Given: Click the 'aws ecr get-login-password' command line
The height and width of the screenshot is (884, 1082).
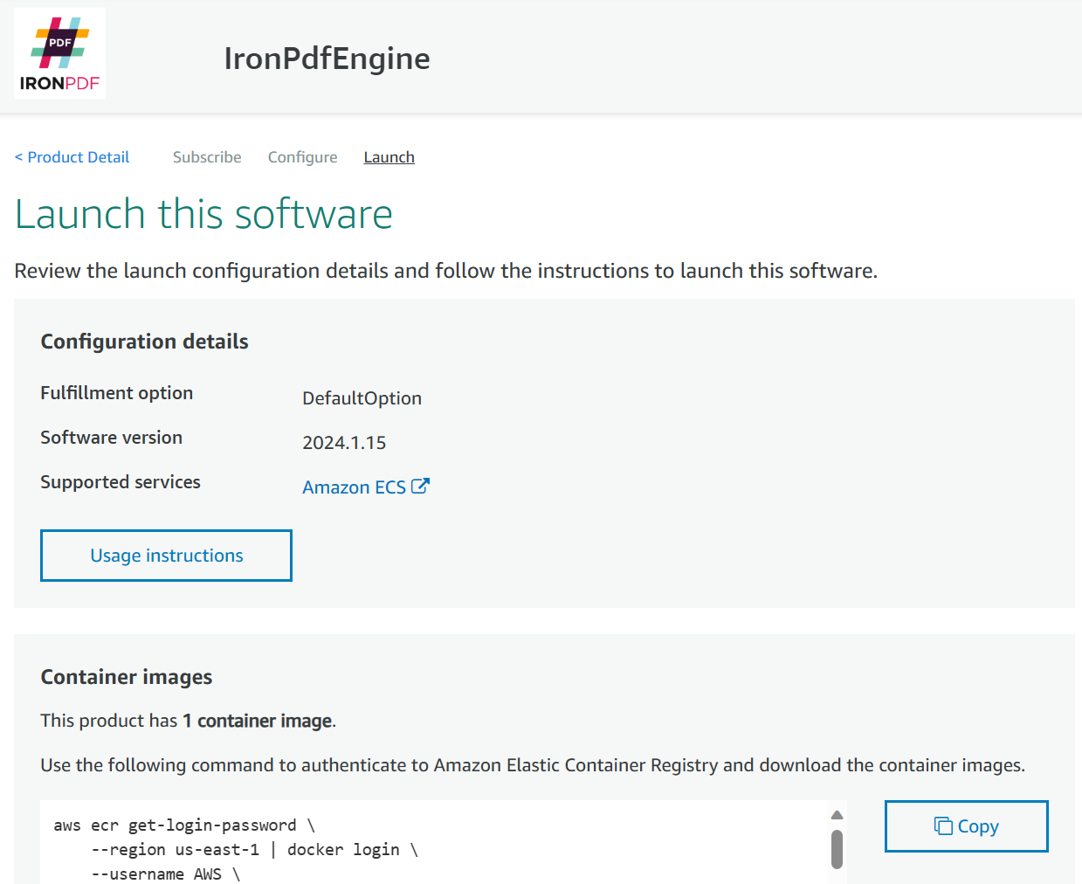Looking at the screenshot, I should coord(184,825).
